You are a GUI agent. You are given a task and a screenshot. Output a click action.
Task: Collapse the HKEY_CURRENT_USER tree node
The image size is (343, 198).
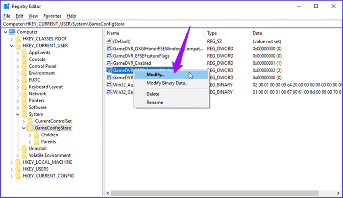12,46
